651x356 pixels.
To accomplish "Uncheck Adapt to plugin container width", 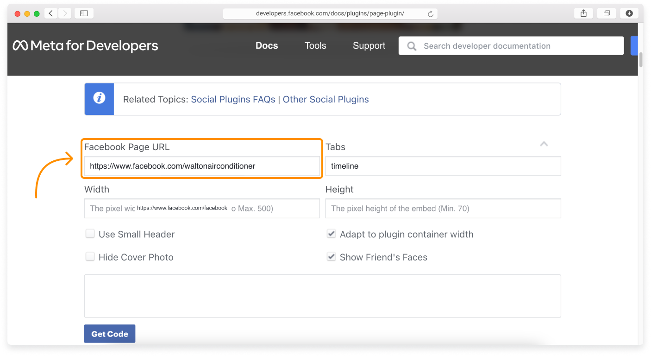I will coord(331,234).
